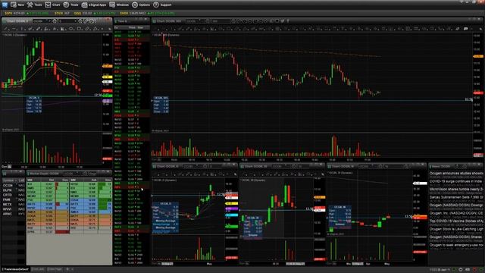Add a new page with plus tab
The width and height of the screenshot is (485, 273).
click(67, 269)
